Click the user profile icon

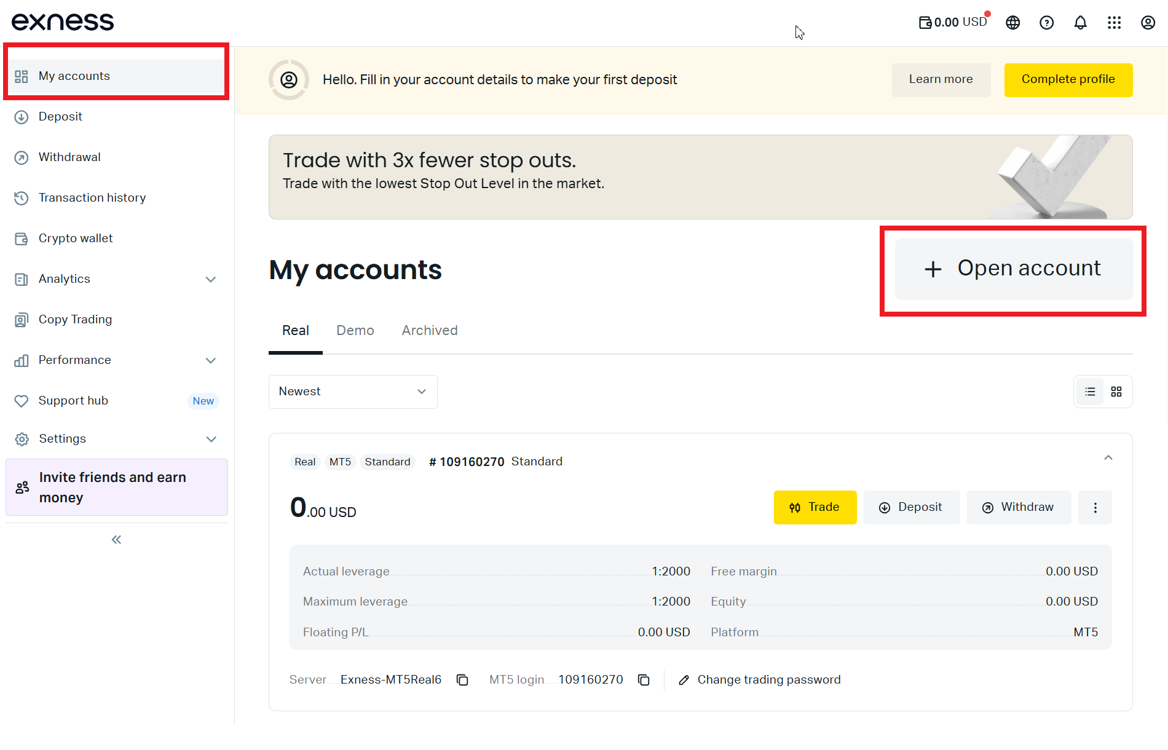pos(1148,23)
